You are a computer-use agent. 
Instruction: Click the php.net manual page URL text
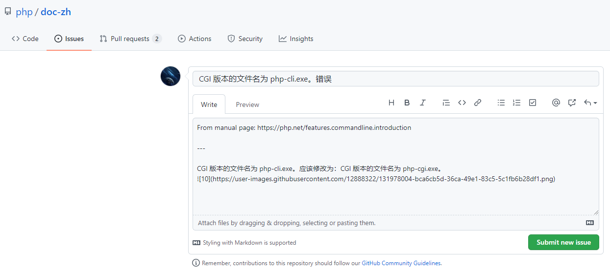[334, 127]
